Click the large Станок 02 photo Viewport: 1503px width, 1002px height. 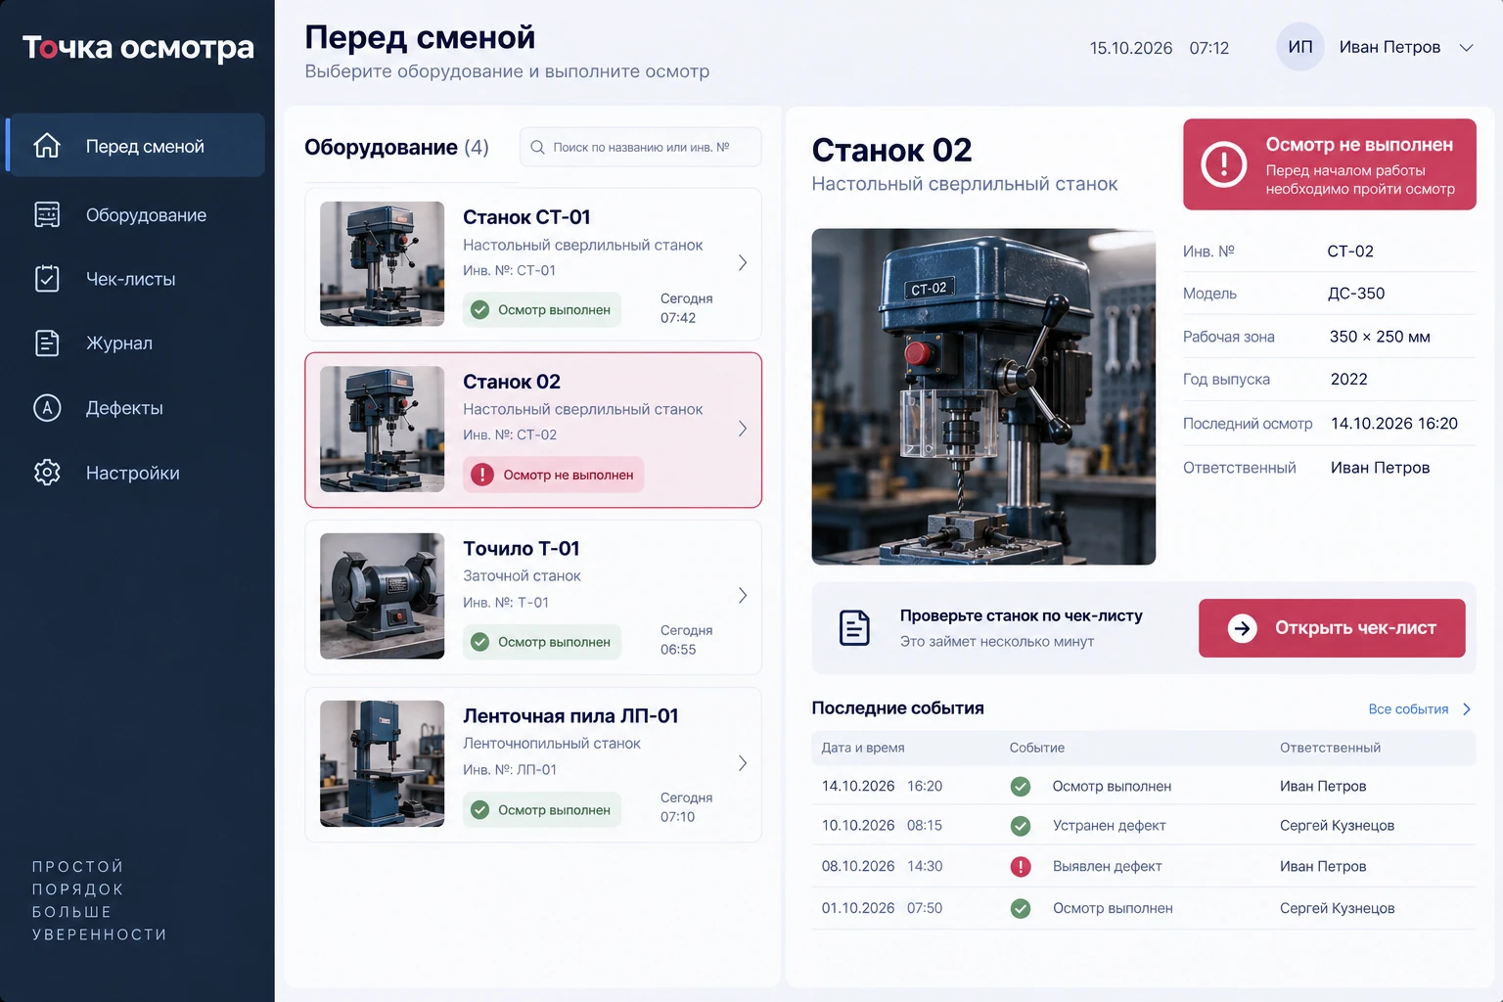[x=983, y=396]
